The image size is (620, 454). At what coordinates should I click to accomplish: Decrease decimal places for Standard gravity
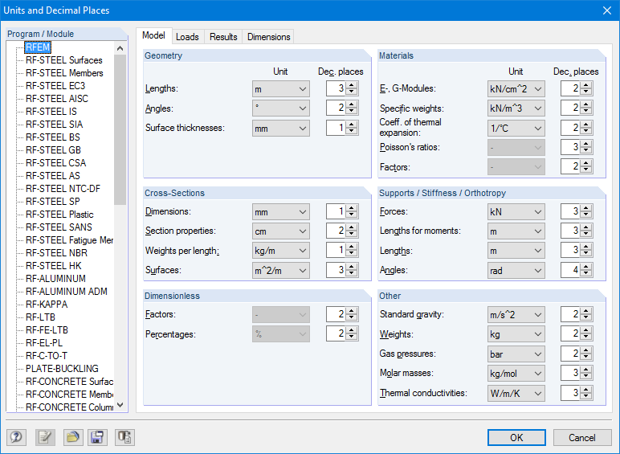tap(586, 318)
